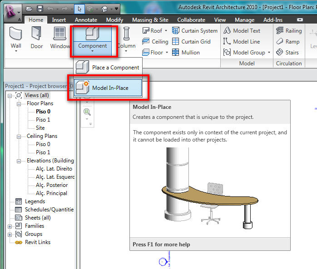The image size is (317, 269).
Task: Collapse the Elevations (Building) node
Action: click(x=19, y=161)
